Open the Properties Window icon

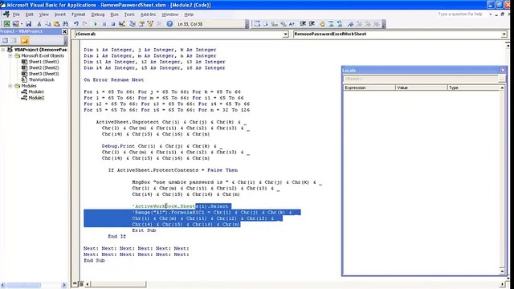(x=141, y=23)
